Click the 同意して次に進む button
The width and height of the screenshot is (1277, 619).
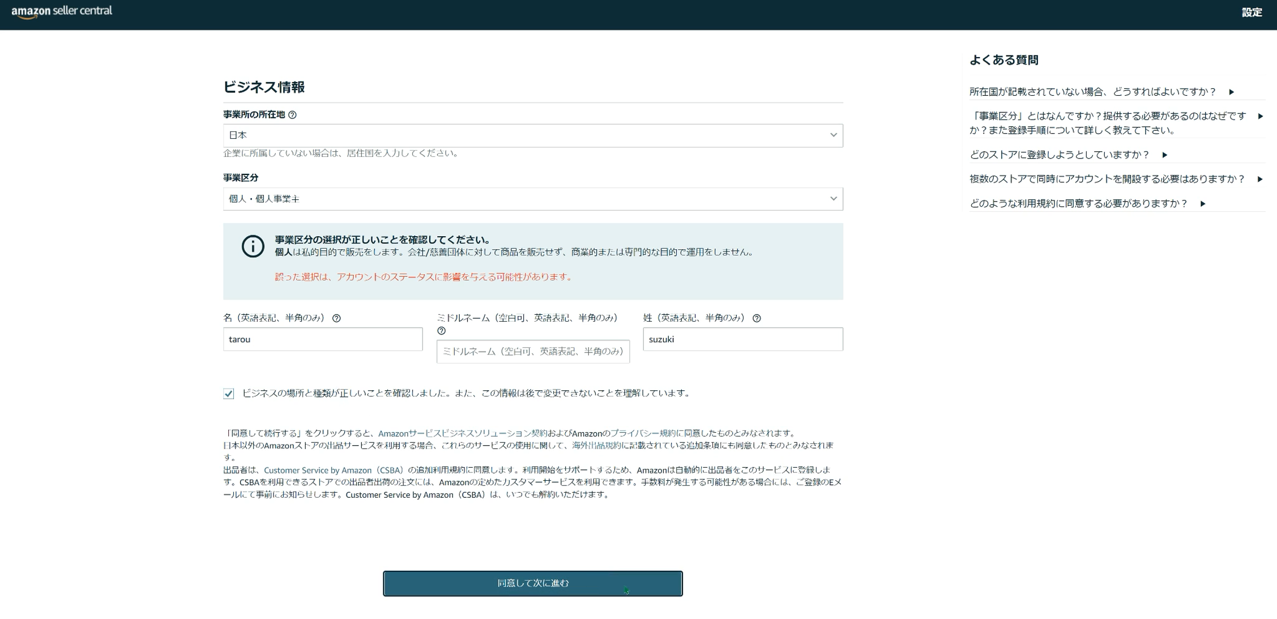tap(533, 583)
